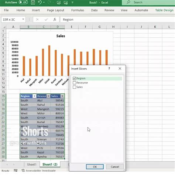Tick the Region checkbox in Insert Slicers

pos(74,78)
